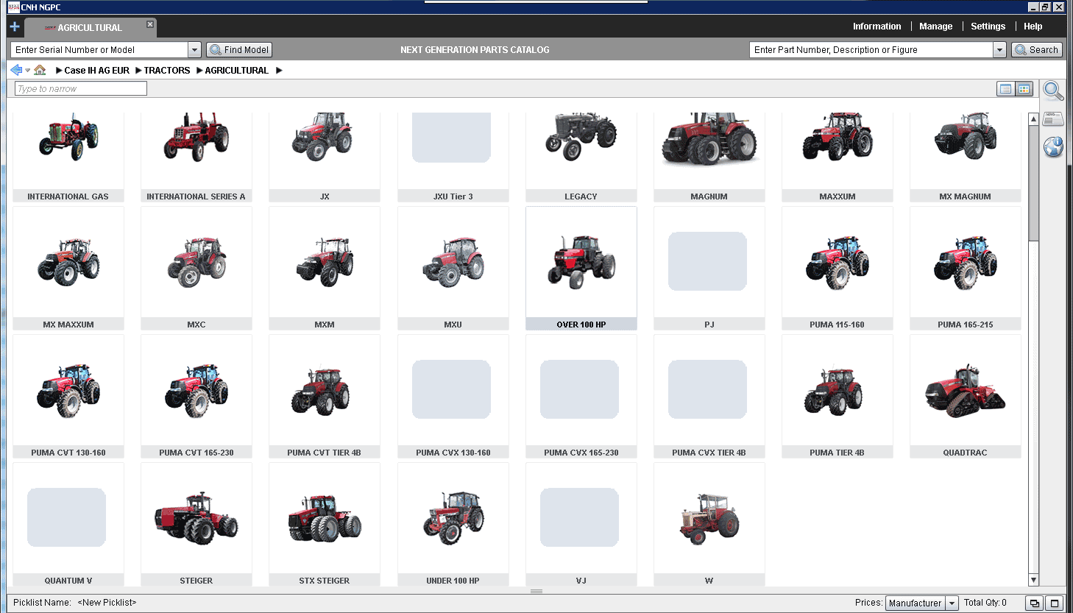
Task: Click the scrollbar down arrow
Action: tap(1033, 580)
